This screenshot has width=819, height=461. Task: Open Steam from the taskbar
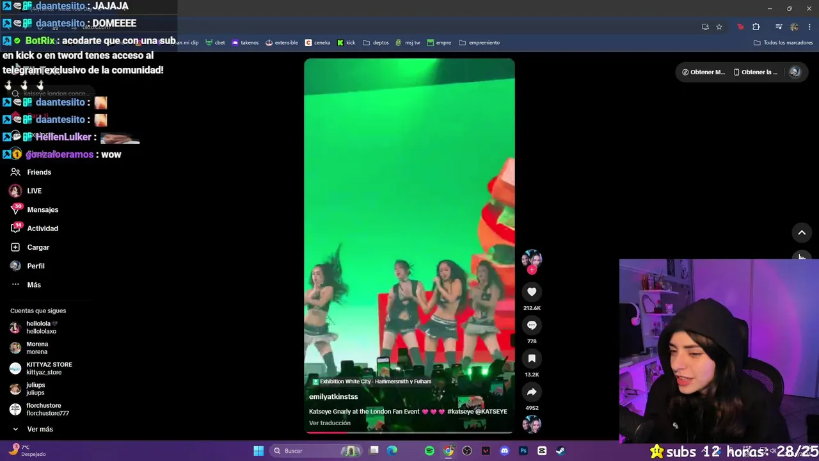[561, 451]
